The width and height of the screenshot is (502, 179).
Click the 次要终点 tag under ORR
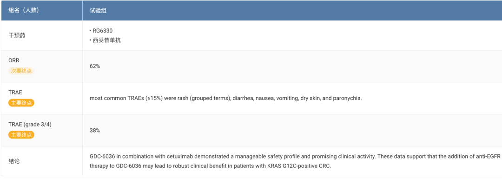tap(21, 71)
